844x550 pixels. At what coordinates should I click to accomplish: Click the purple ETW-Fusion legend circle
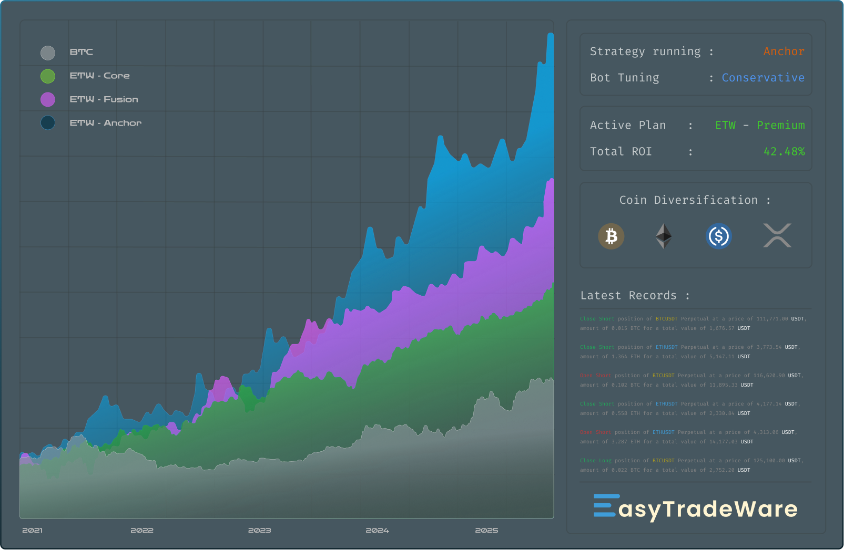click(x=47, y=99)
